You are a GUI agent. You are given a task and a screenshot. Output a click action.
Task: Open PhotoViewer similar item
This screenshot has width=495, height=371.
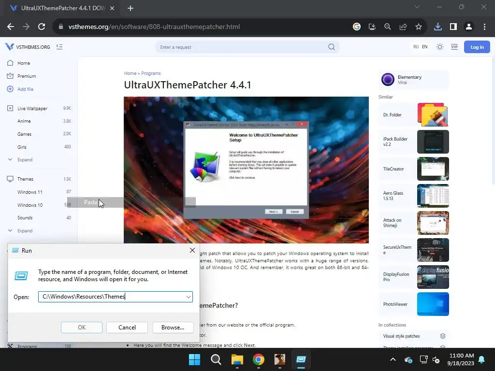[414, 304]
